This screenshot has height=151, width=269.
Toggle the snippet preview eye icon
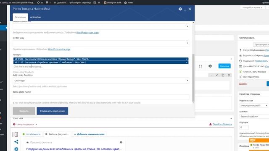tap(27, 143)
